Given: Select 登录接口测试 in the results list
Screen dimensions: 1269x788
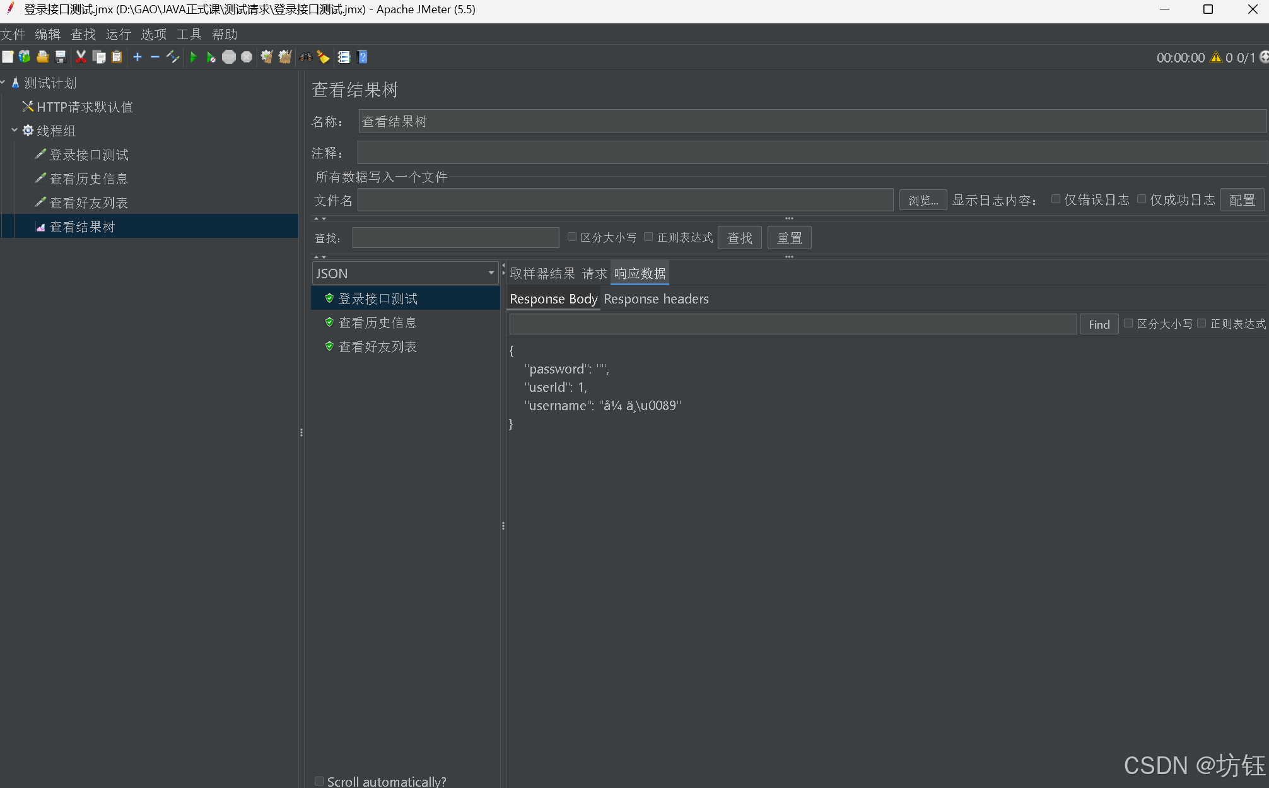Looking at the screenshot, I should (377, 298).
